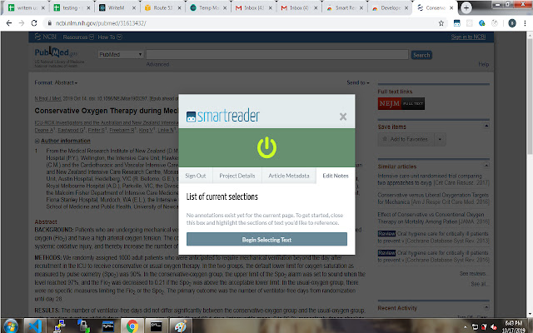533x333 pixels.
Task: Switch to Project Details tab
Action: click(x=237, y=176)
